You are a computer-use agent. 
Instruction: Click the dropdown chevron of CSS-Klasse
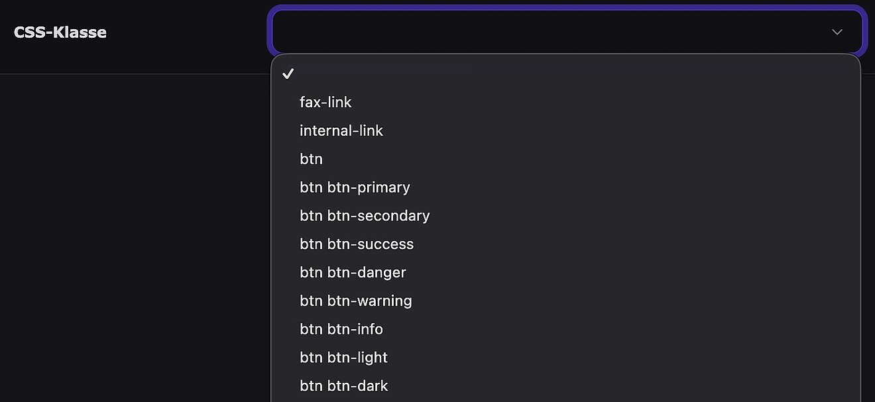[x=837, y=32]
